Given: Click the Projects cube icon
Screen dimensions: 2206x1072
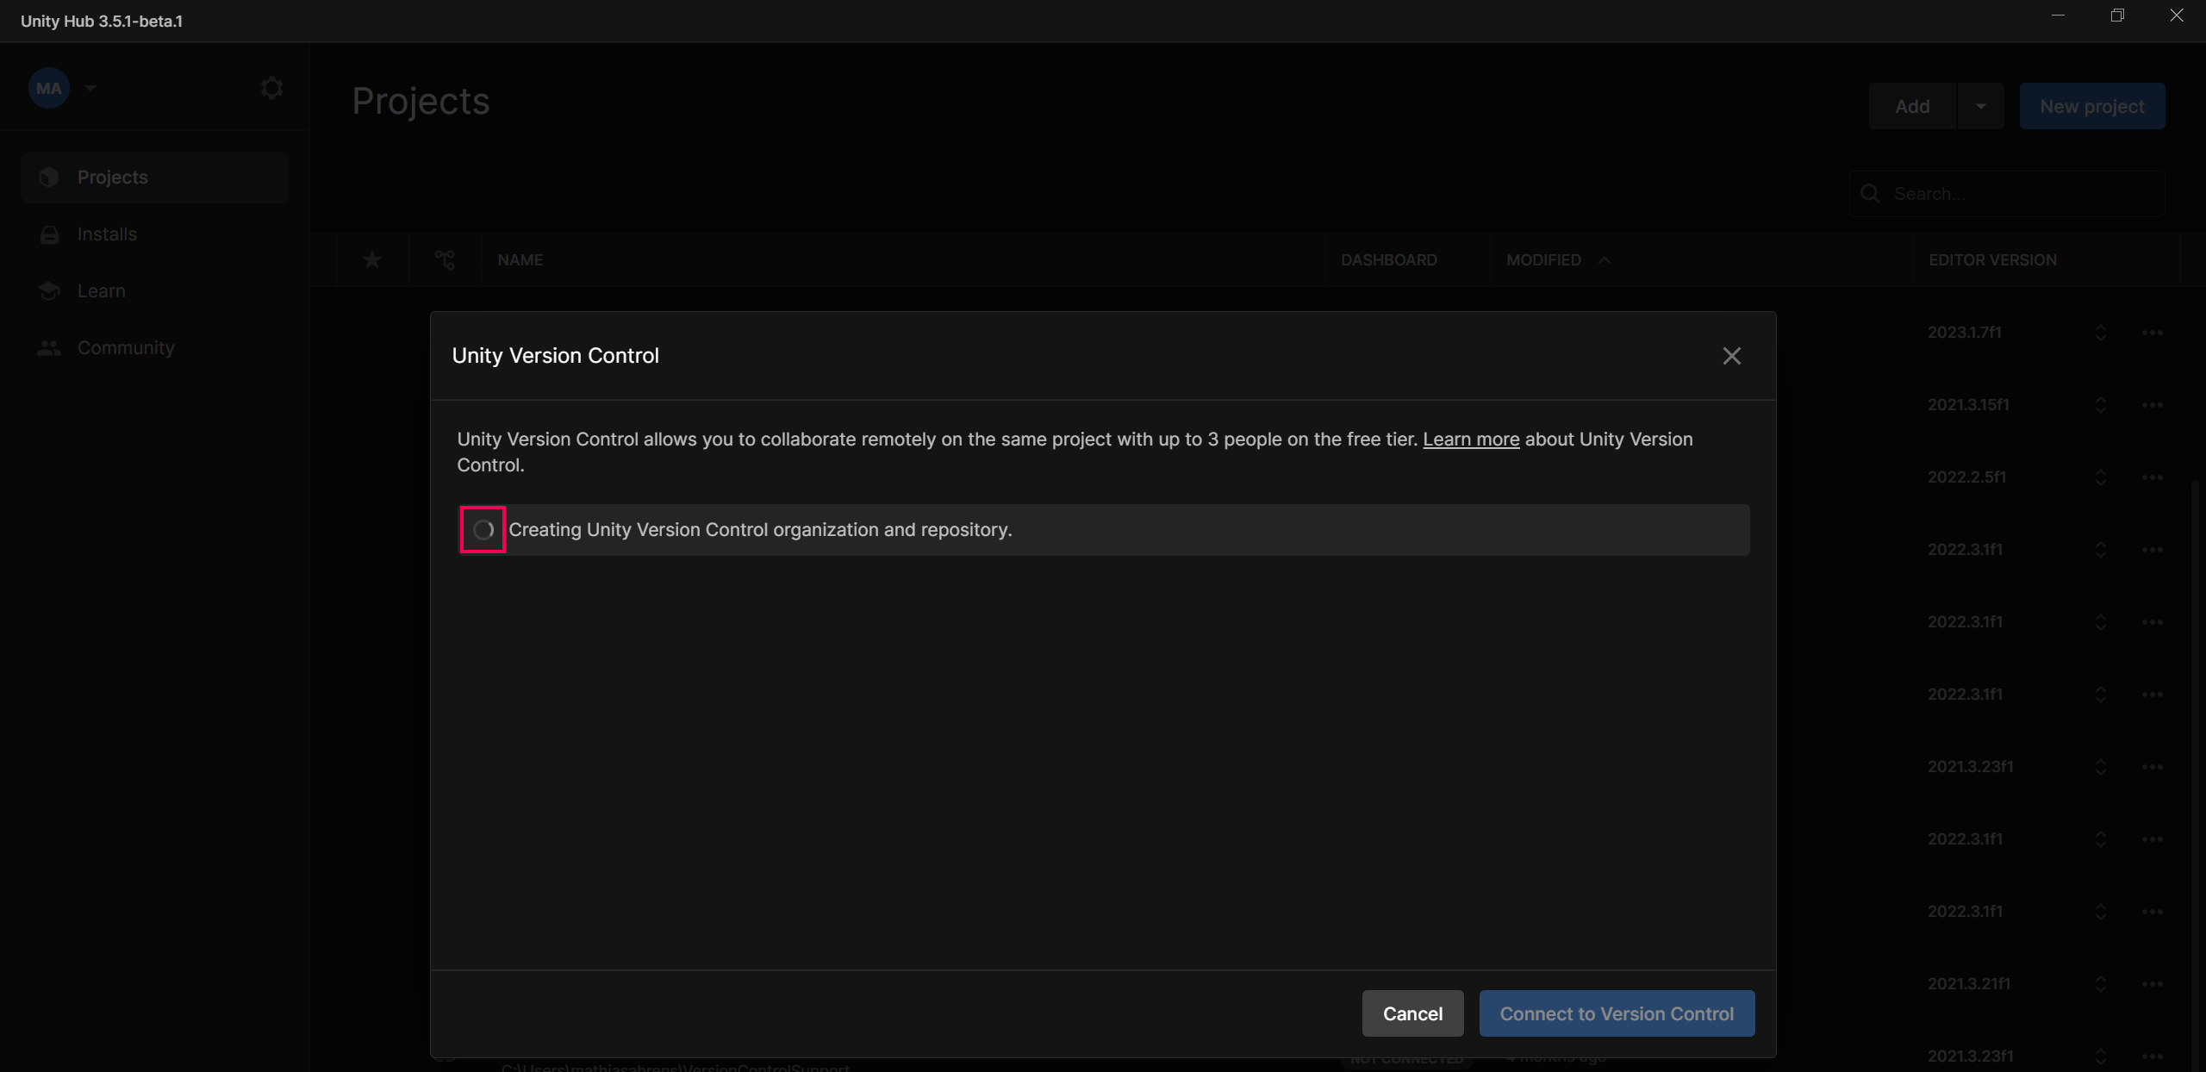Looking at the screenshot, I should tap(49, 177).
